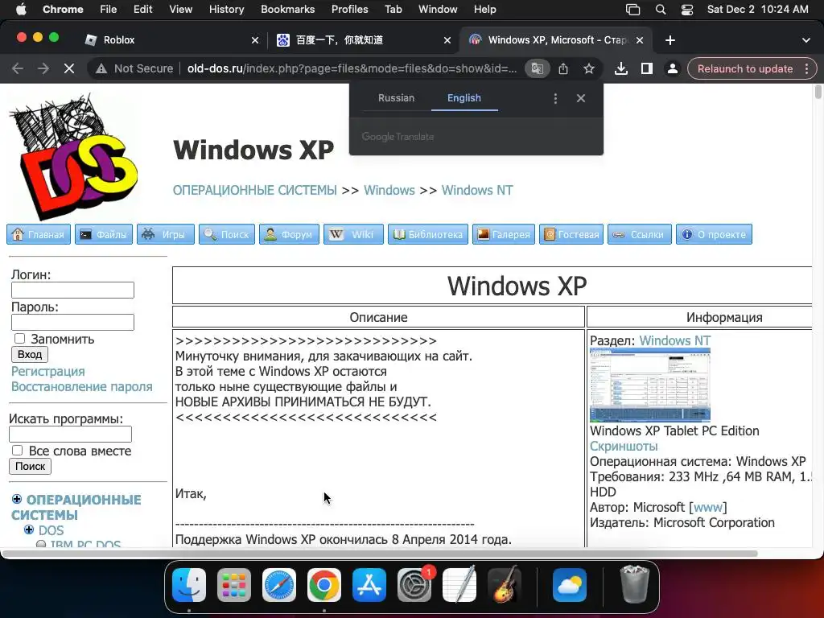Open TextEdit from the dock

click(459, 585)
